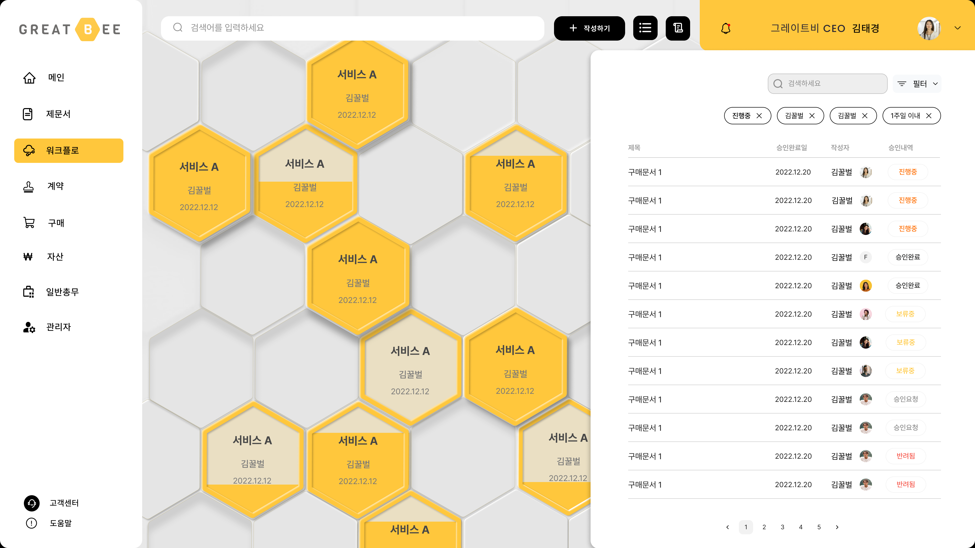Go to previous page arrow
The image size is (975, 548).
(727, 527)
